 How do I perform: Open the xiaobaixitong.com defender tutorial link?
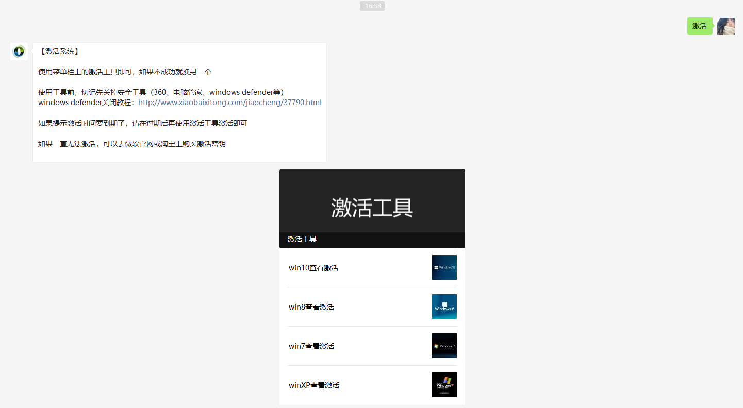click(229, 102)
